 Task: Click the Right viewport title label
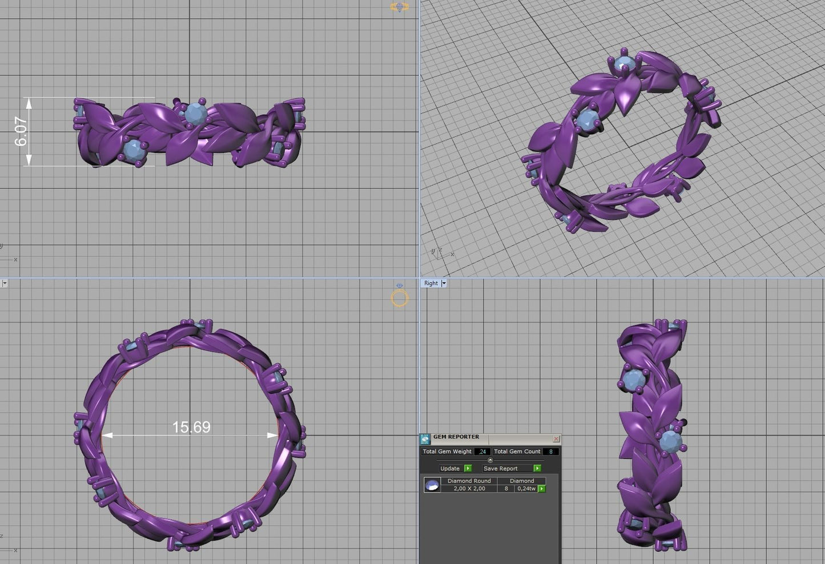point(430,283)
